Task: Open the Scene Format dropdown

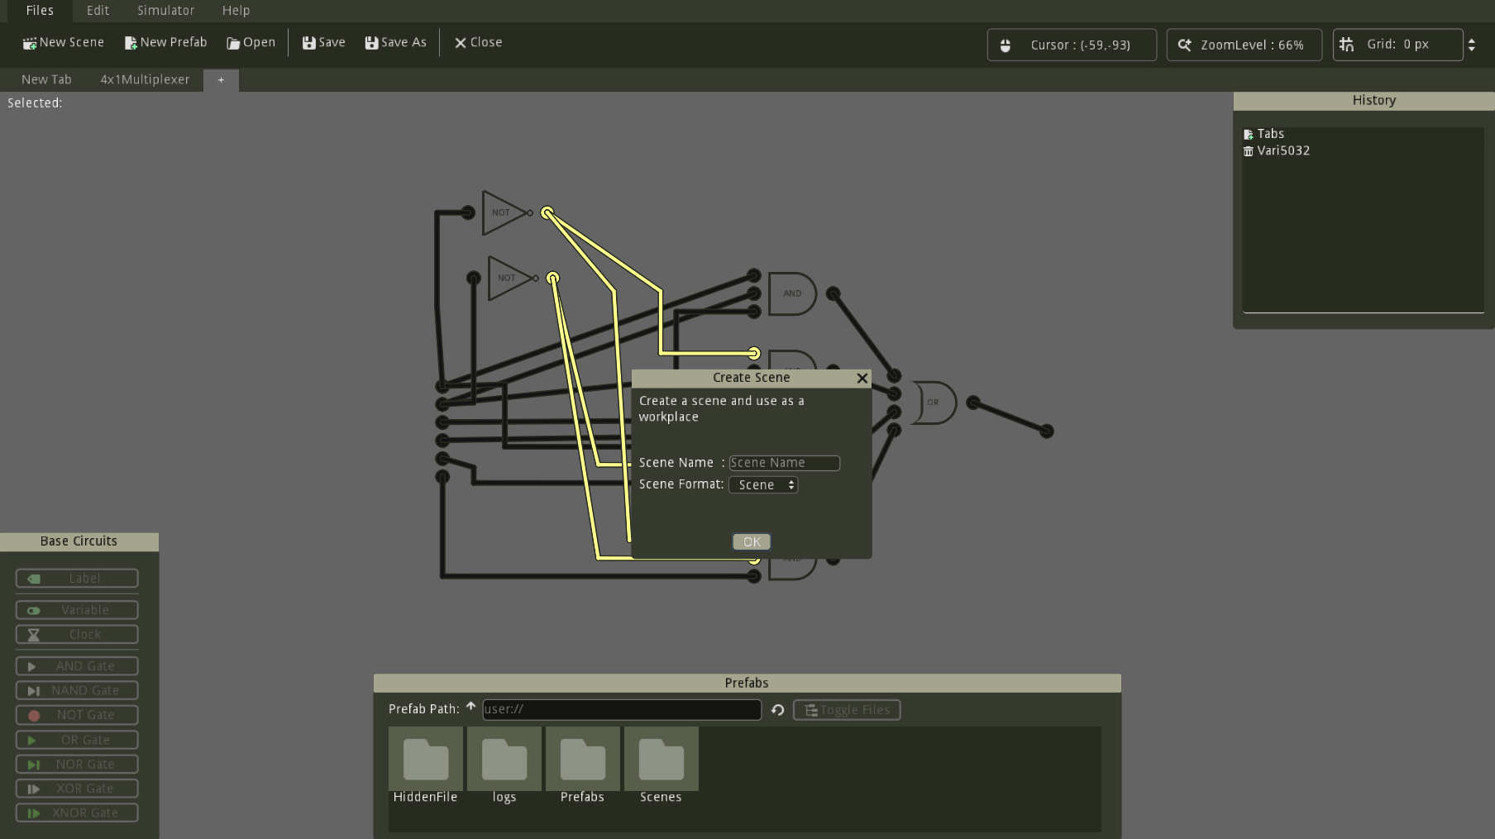Action: click(762, 485)
